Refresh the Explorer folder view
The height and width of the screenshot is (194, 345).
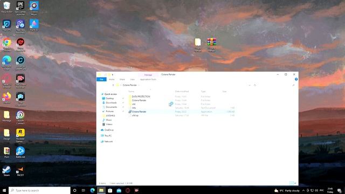255,85
